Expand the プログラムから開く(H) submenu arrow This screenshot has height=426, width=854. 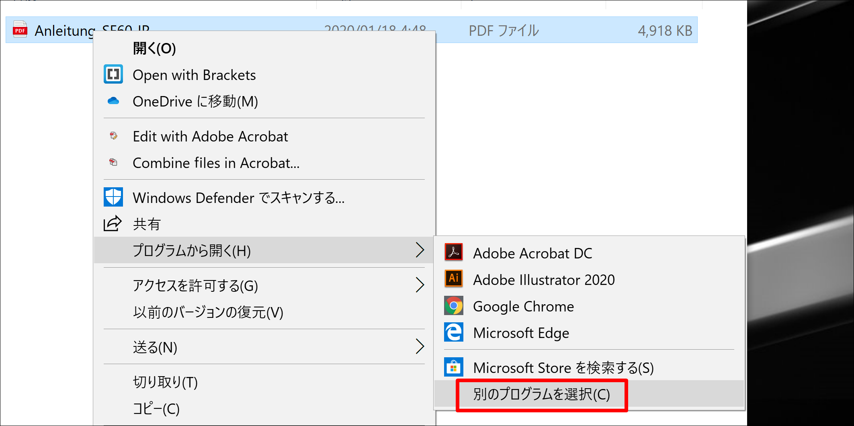[x=420, y=250]
